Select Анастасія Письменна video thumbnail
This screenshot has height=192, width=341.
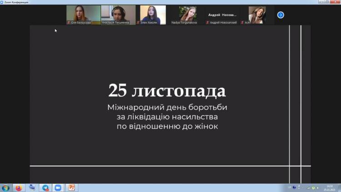[x=118, y=14]
